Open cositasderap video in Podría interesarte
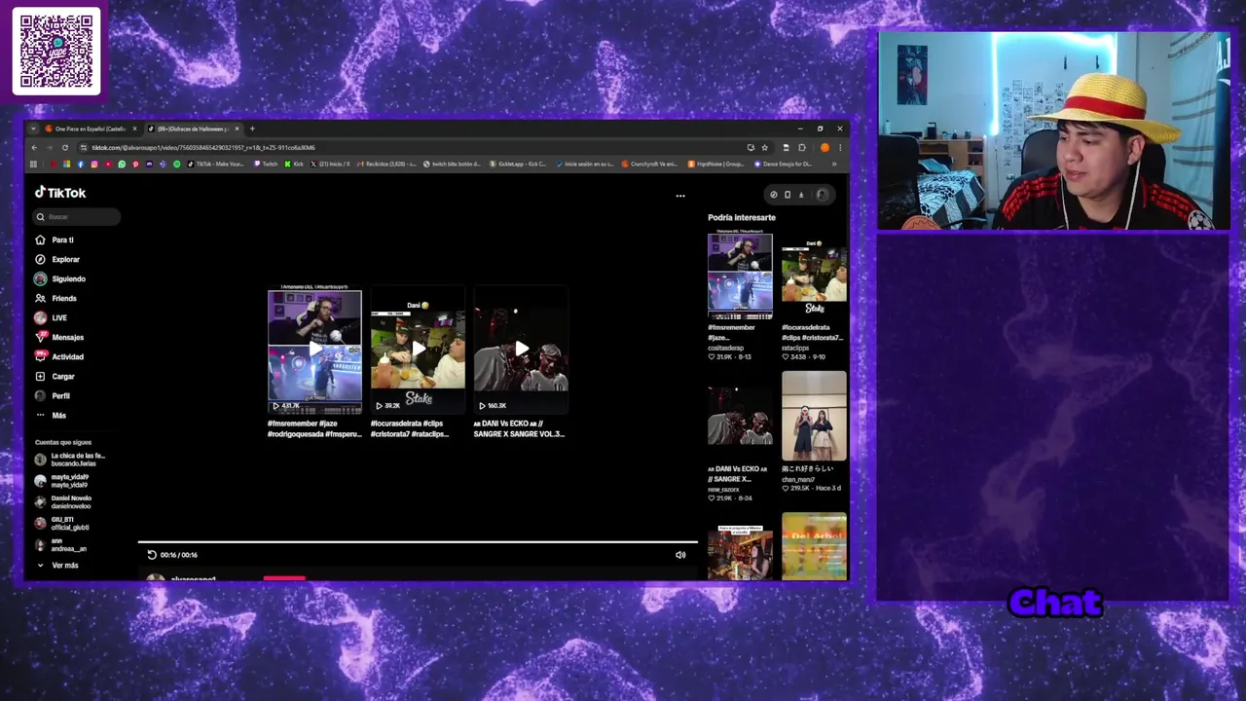Image resolution: width=1246 pixels, height=701 pixels. pos(740,276)
